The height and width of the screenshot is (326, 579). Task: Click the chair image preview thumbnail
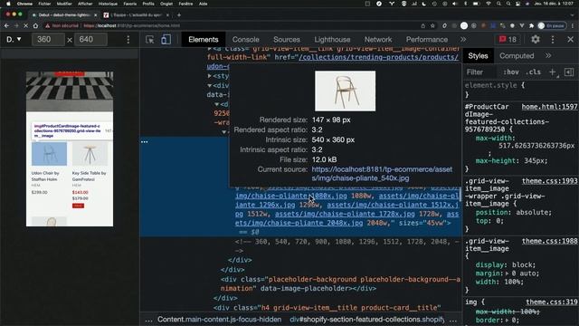point(345,91)
